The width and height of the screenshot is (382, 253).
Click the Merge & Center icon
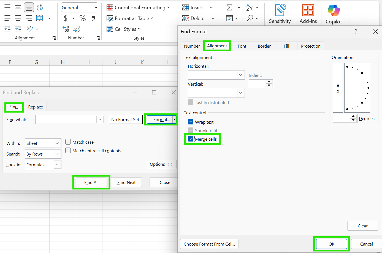[40, 18]
